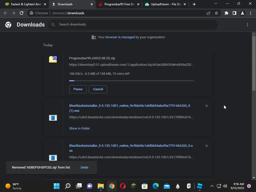Image resolution: width=256 pixels, height=192 pixels.
Task: Close the Progressbar95 tab
Action: pos(138,4)
